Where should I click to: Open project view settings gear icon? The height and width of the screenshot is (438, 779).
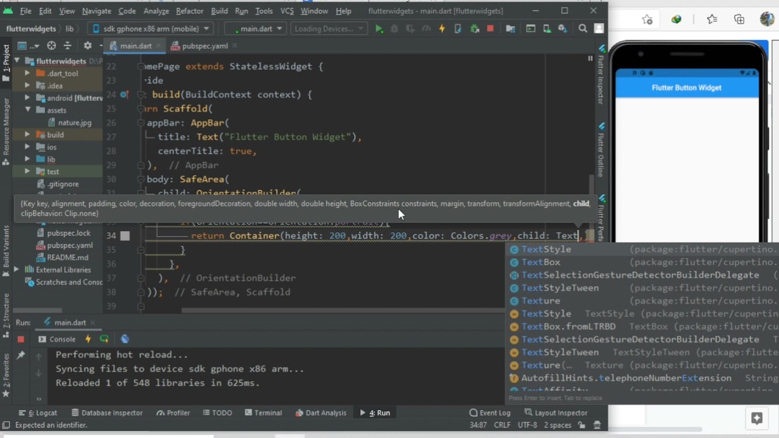pyautogui.click(x=88, y=46)
